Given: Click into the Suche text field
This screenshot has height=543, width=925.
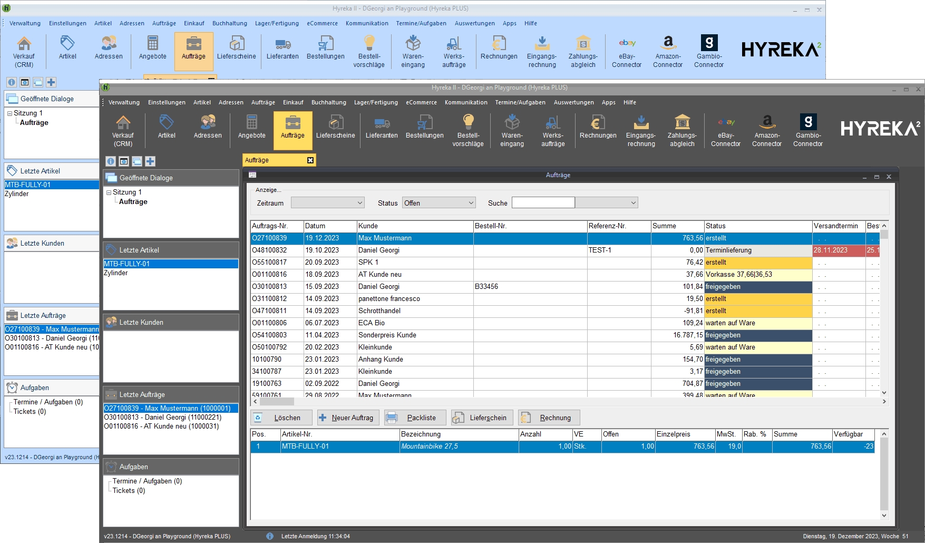Looking at the screenshot, I should (543, 203).
